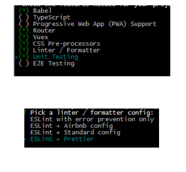This screenshot has width=186, height=172.
Task: Enable the TypeScript checkbox
Action: click(x=24, y=17)
